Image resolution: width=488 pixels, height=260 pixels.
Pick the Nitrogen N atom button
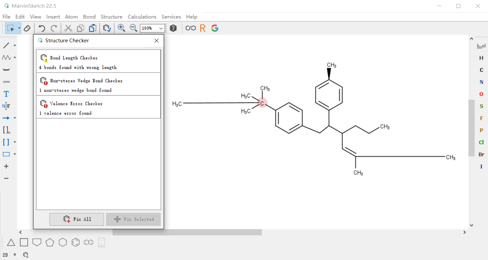click(x=481, y=82)
